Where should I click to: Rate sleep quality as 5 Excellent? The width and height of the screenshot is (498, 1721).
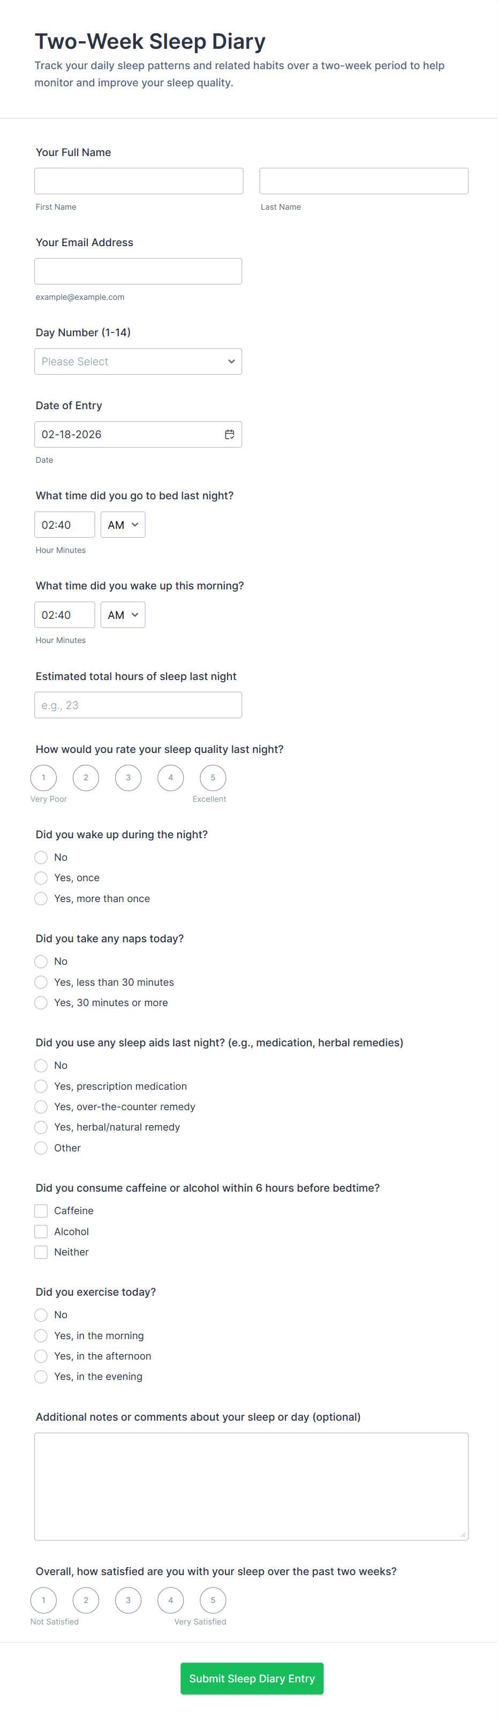(213, 778)
